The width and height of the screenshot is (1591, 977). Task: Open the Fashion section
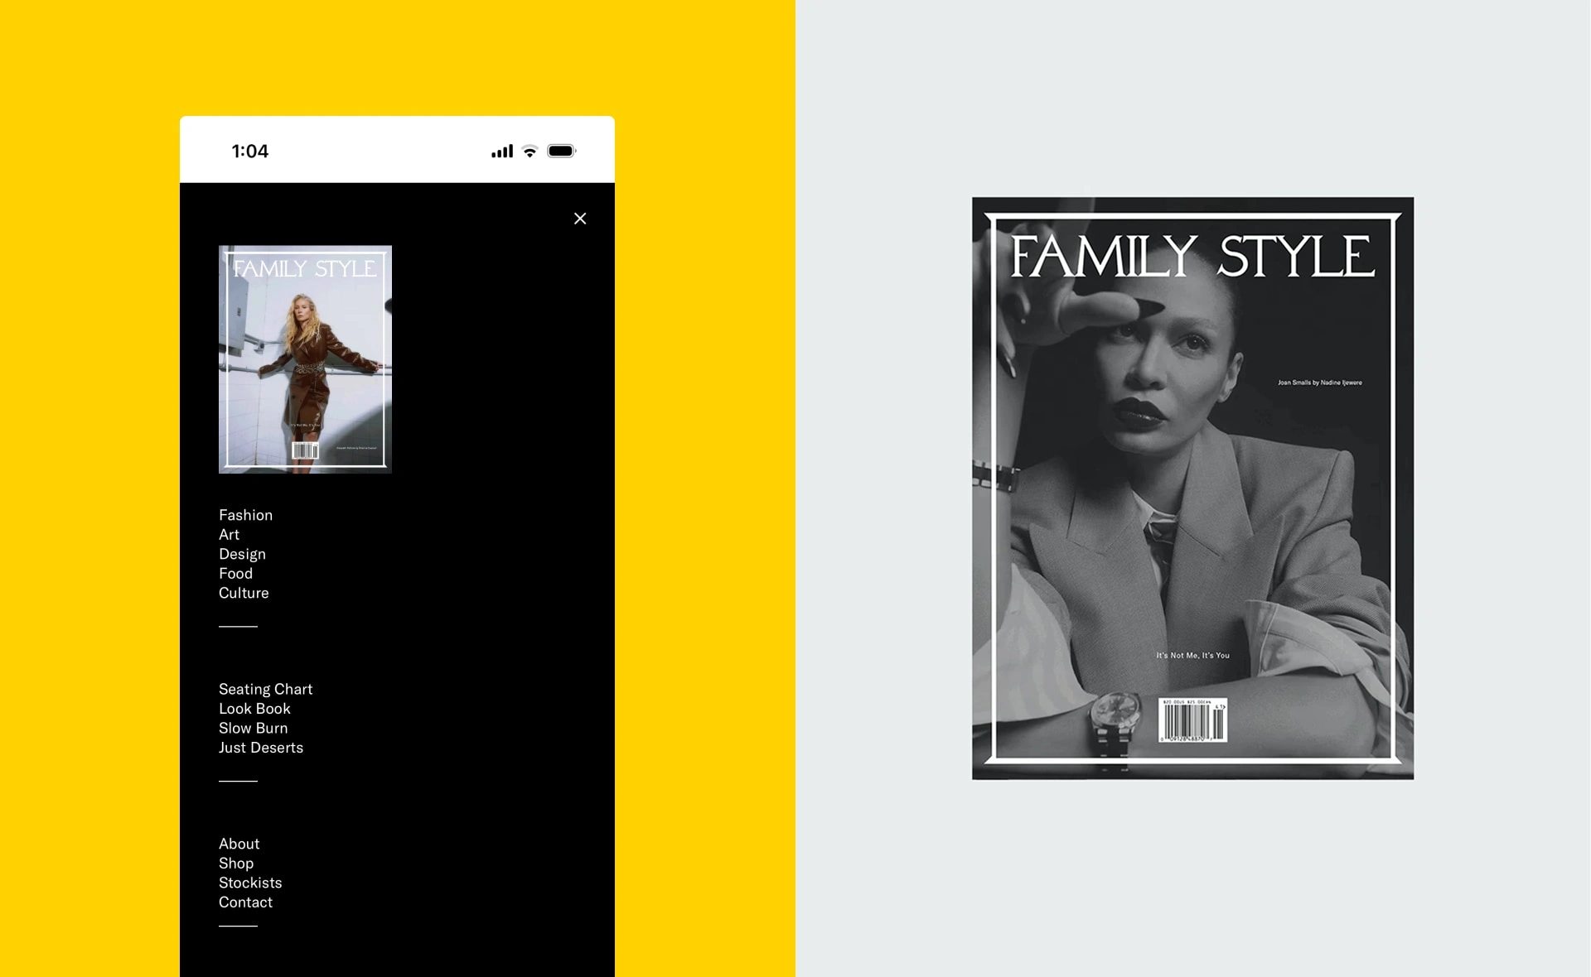click(245, 515)
